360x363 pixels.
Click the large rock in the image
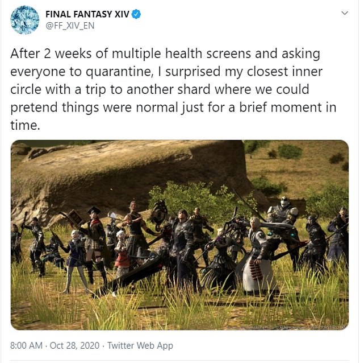(x=129, y=174)
